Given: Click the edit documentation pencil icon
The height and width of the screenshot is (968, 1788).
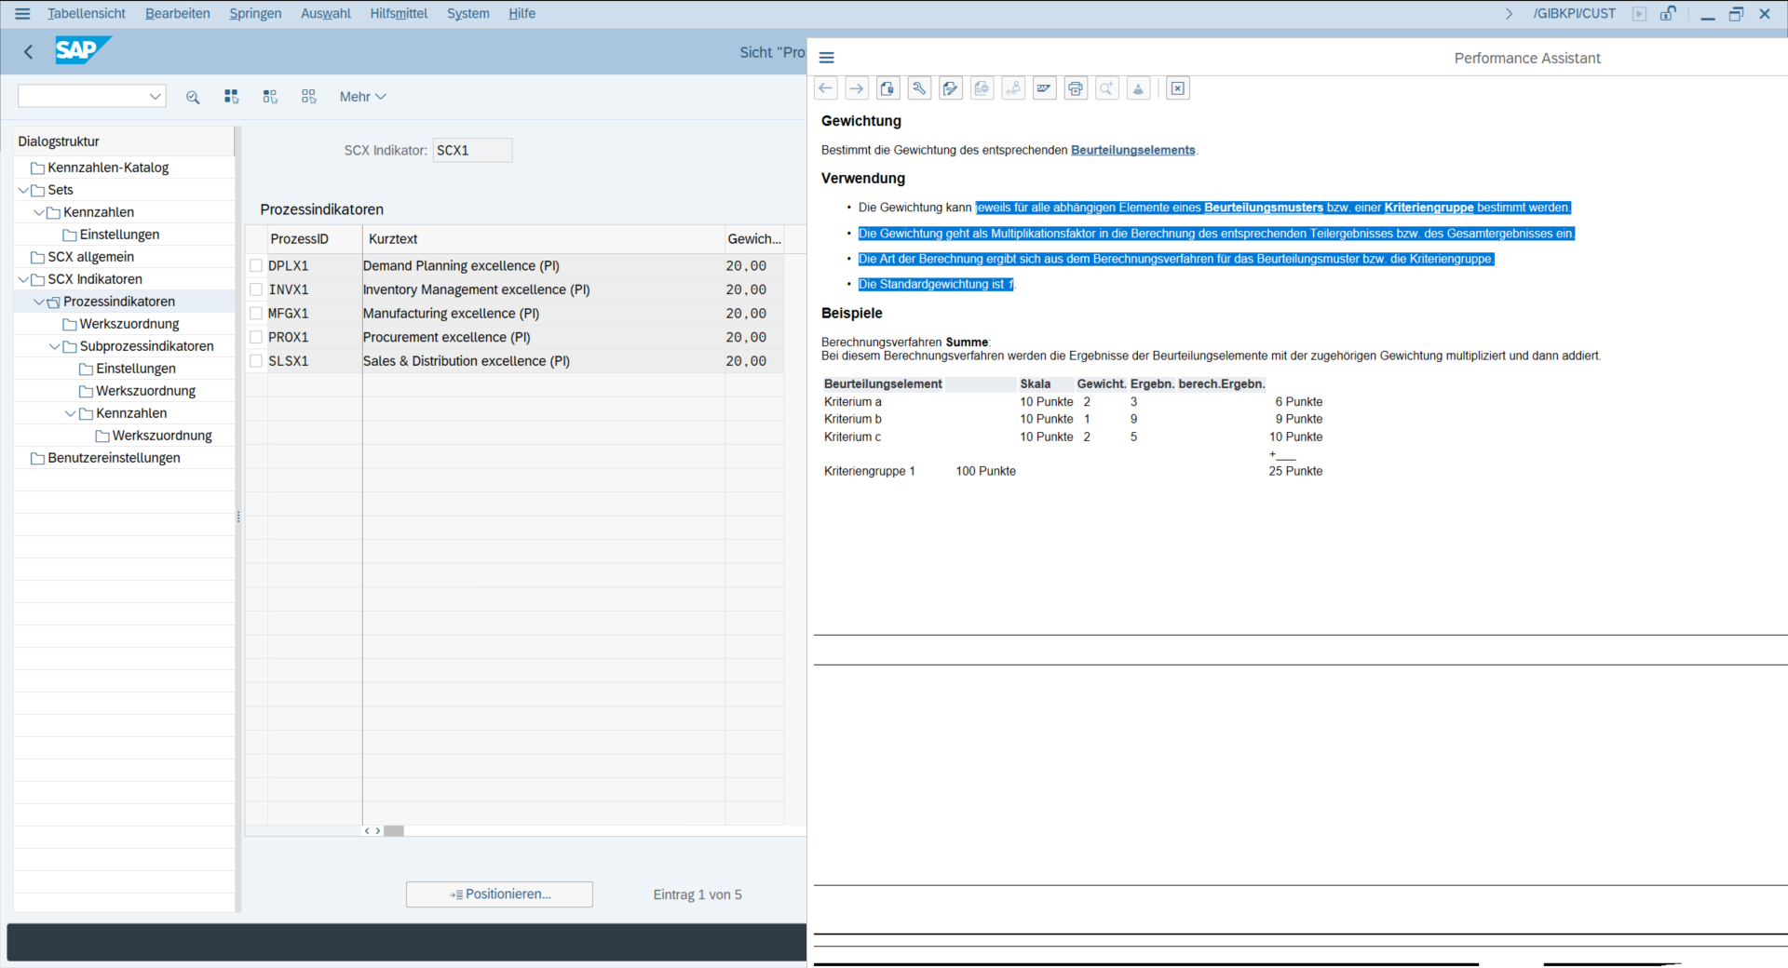Looking at the screenshot, I should point(951,88).
